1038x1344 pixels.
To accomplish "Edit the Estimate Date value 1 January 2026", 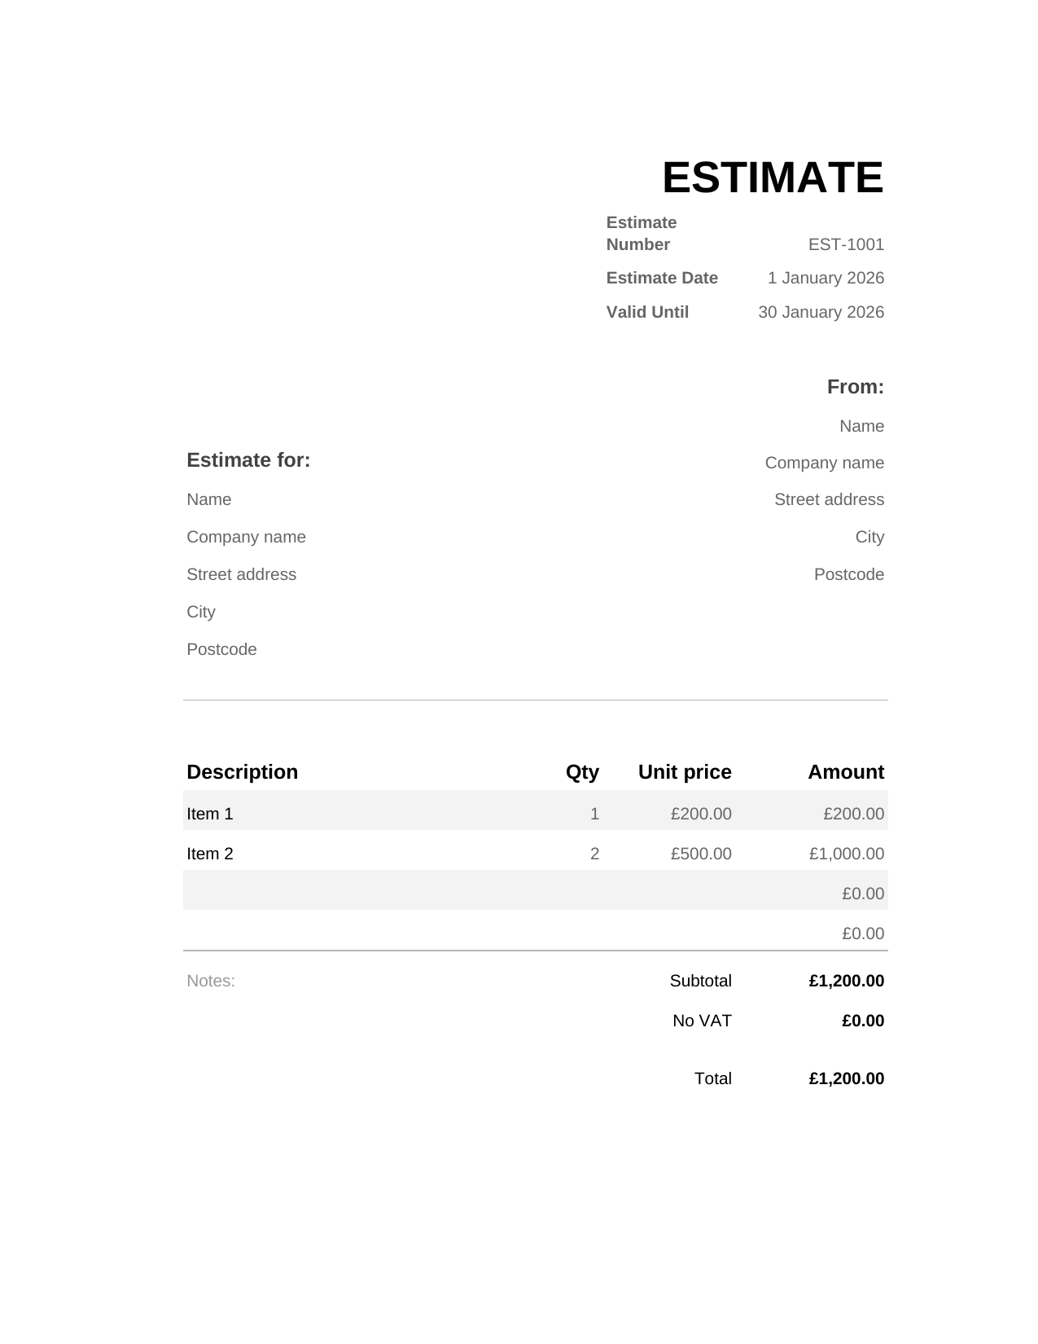I will 826,278.
